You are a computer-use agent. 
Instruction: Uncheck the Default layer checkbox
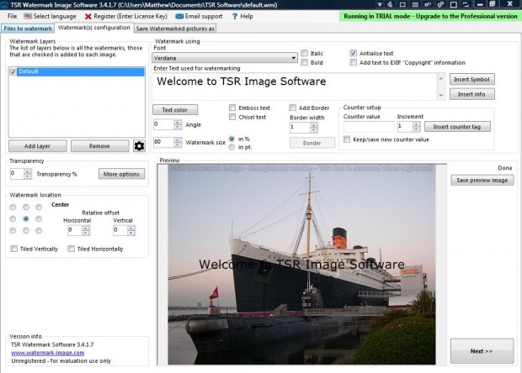pyautogui.click(x=13, y=71)
